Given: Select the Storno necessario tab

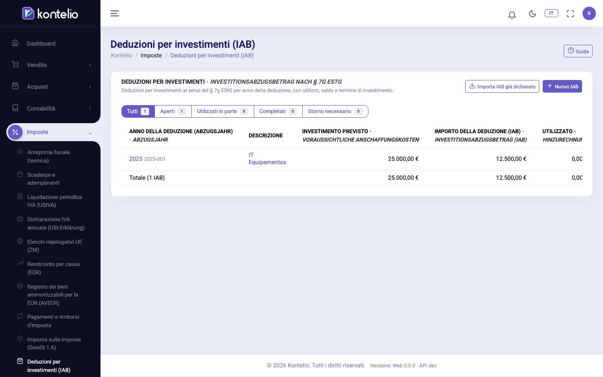Looking at the screenshot, I should (335, 111).
